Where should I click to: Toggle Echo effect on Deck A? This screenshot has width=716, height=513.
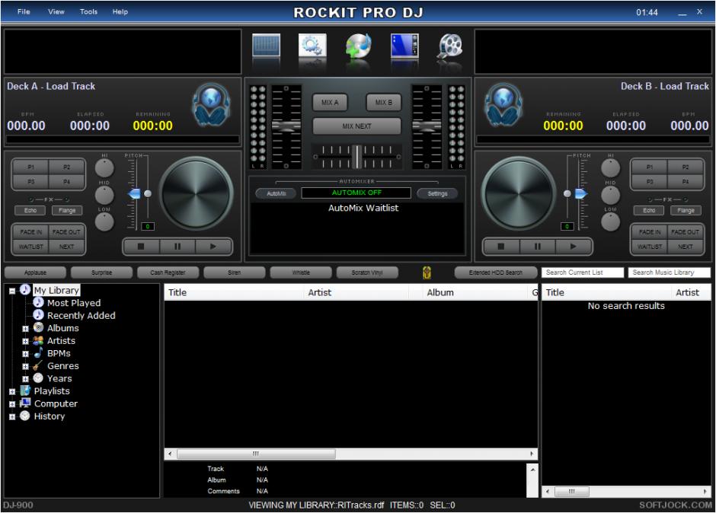pyautogui.click(x=30, y=210)
